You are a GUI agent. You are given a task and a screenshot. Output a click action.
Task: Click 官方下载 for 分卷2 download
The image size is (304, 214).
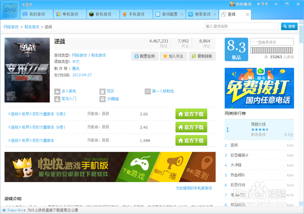coord(191,115)
